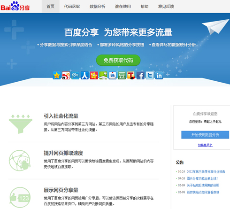This screenshot has height=209, width=230.
Task: Click the 查看详尽的数据统计分析 bullet text
Action: pos(174,45)
